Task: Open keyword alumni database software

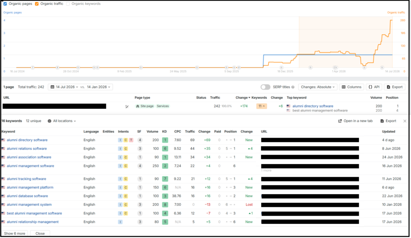Action: [x=27, y=196]
